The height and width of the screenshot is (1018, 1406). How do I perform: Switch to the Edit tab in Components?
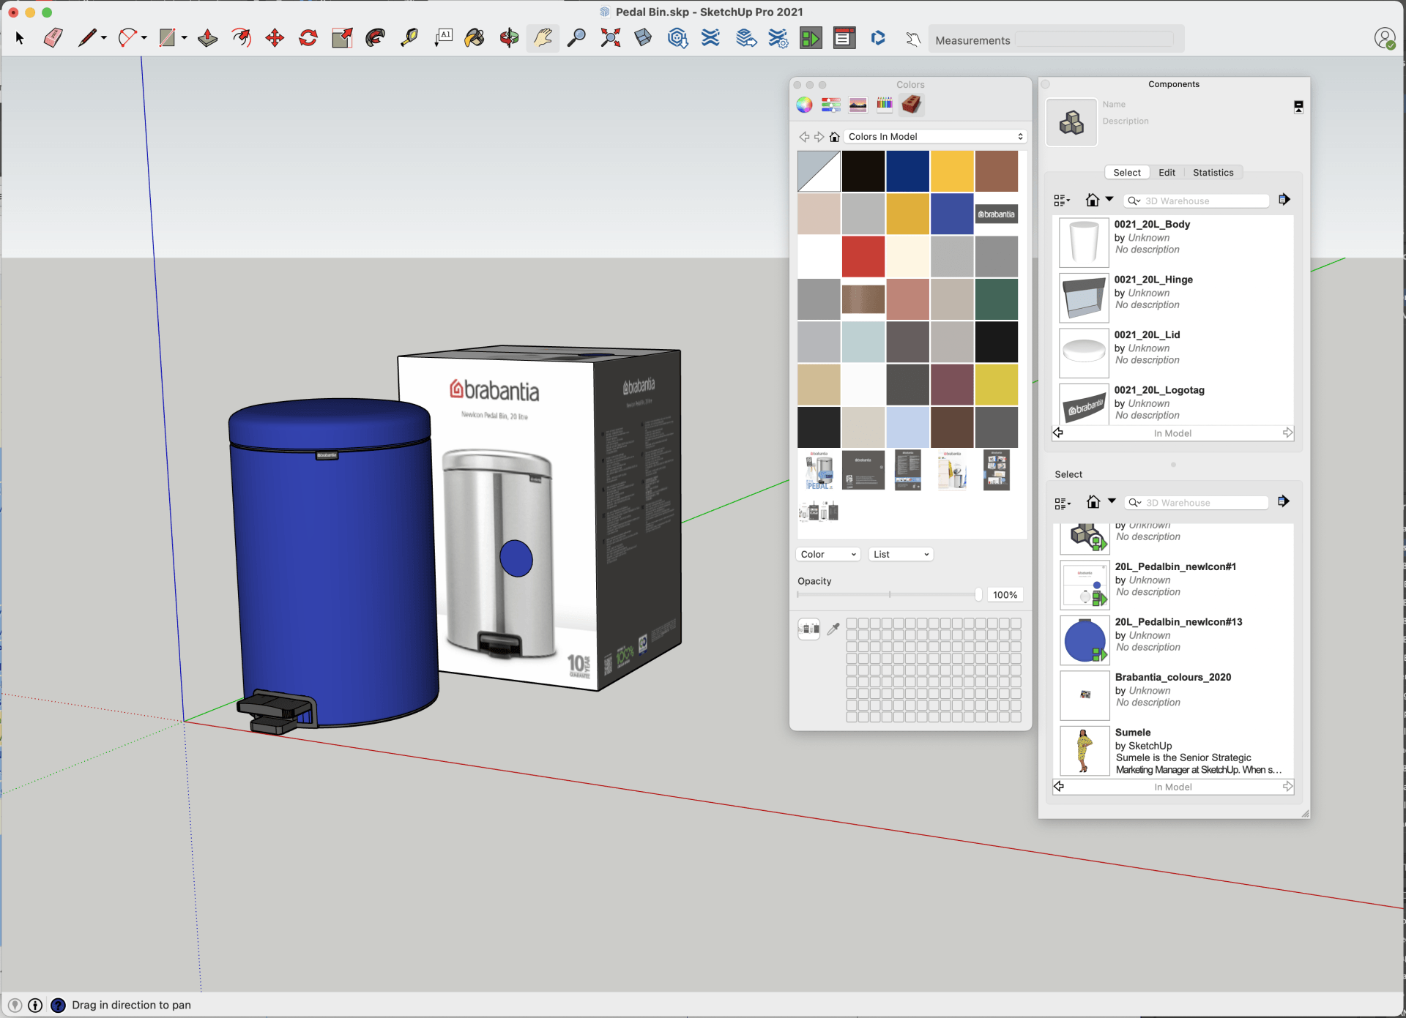click(1167, 172)
